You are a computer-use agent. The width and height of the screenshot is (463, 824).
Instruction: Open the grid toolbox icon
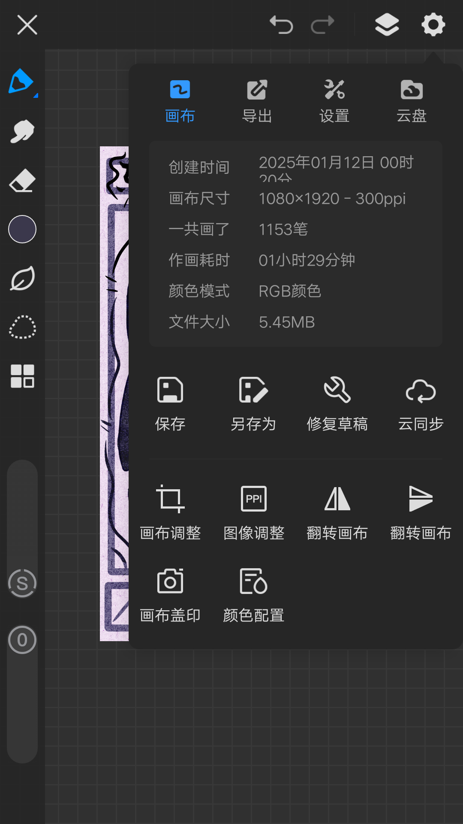click(22, 376)
